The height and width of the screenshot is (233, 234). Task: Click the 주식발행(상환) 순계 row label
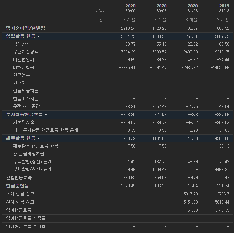[32, 162]
